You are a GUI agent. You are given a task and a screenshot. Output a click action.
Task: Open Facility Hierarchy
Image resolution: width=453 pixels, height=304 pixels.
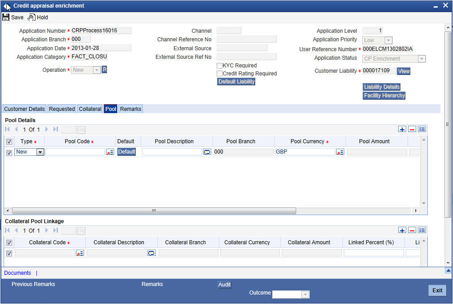384,96
